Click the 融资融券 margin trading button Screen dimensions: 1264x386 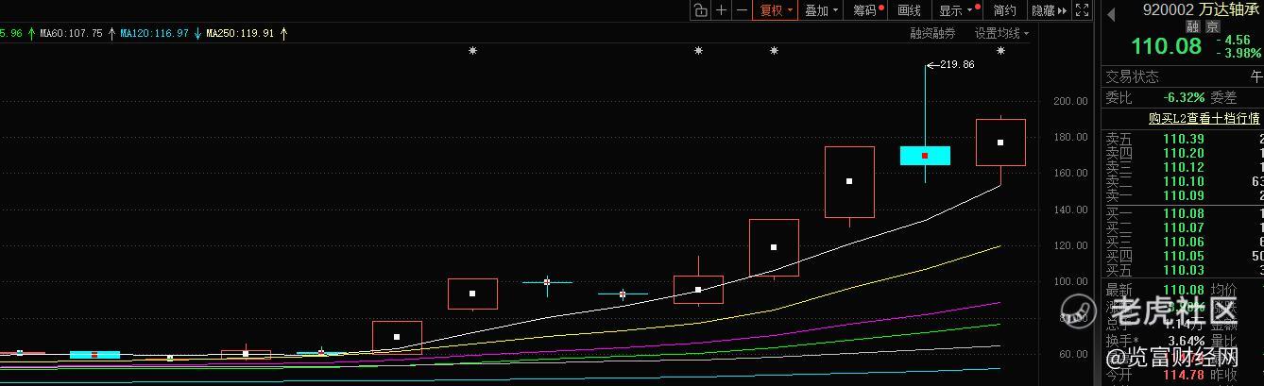tap(932, 33)
